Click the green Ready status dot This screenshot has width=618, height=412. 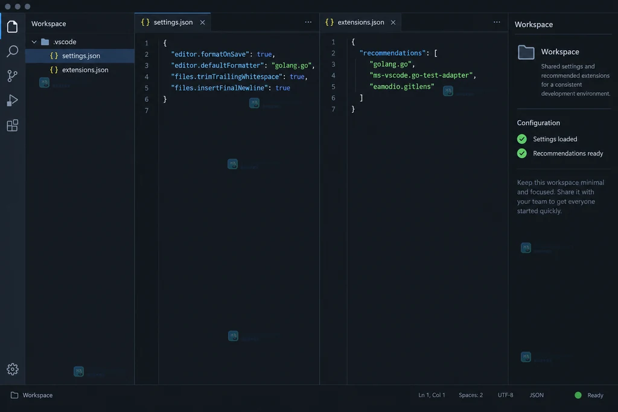pos(578,395)
